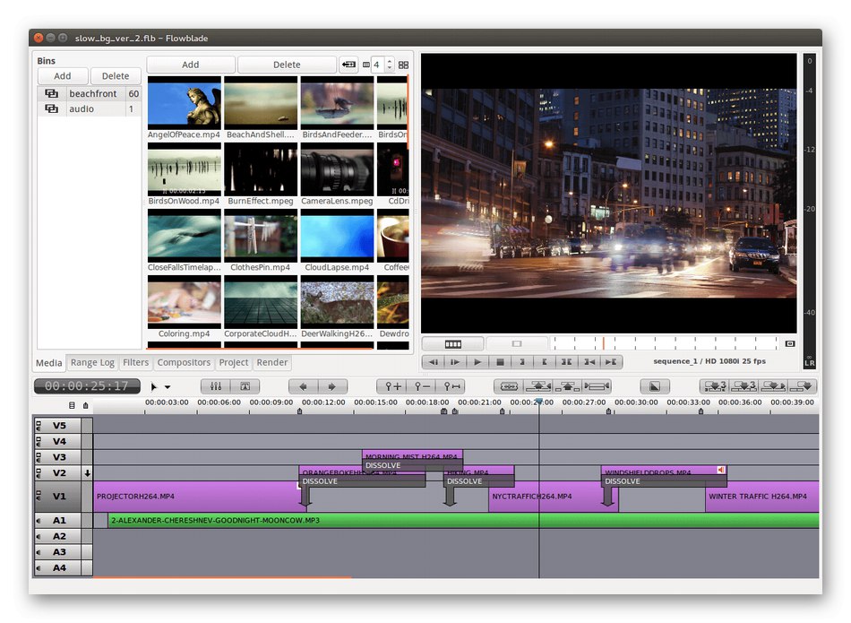Click the audio mixer toolbar icon
Image resolution: width=851 pixels, height=623 pixels.
tap(216, 386)
